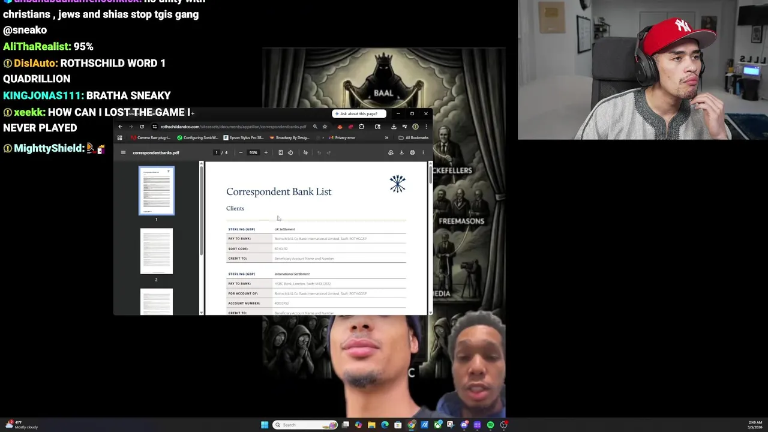The width and height of the screenshot is (768, 432).
Task: Open the Configuring SonicW... bookmark
Action: (x=197, y=137)
